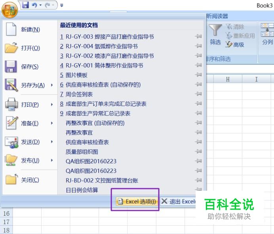Click 高级 advanced filter icon
This screenshot has height=234, width=274.
click(228, 44)
